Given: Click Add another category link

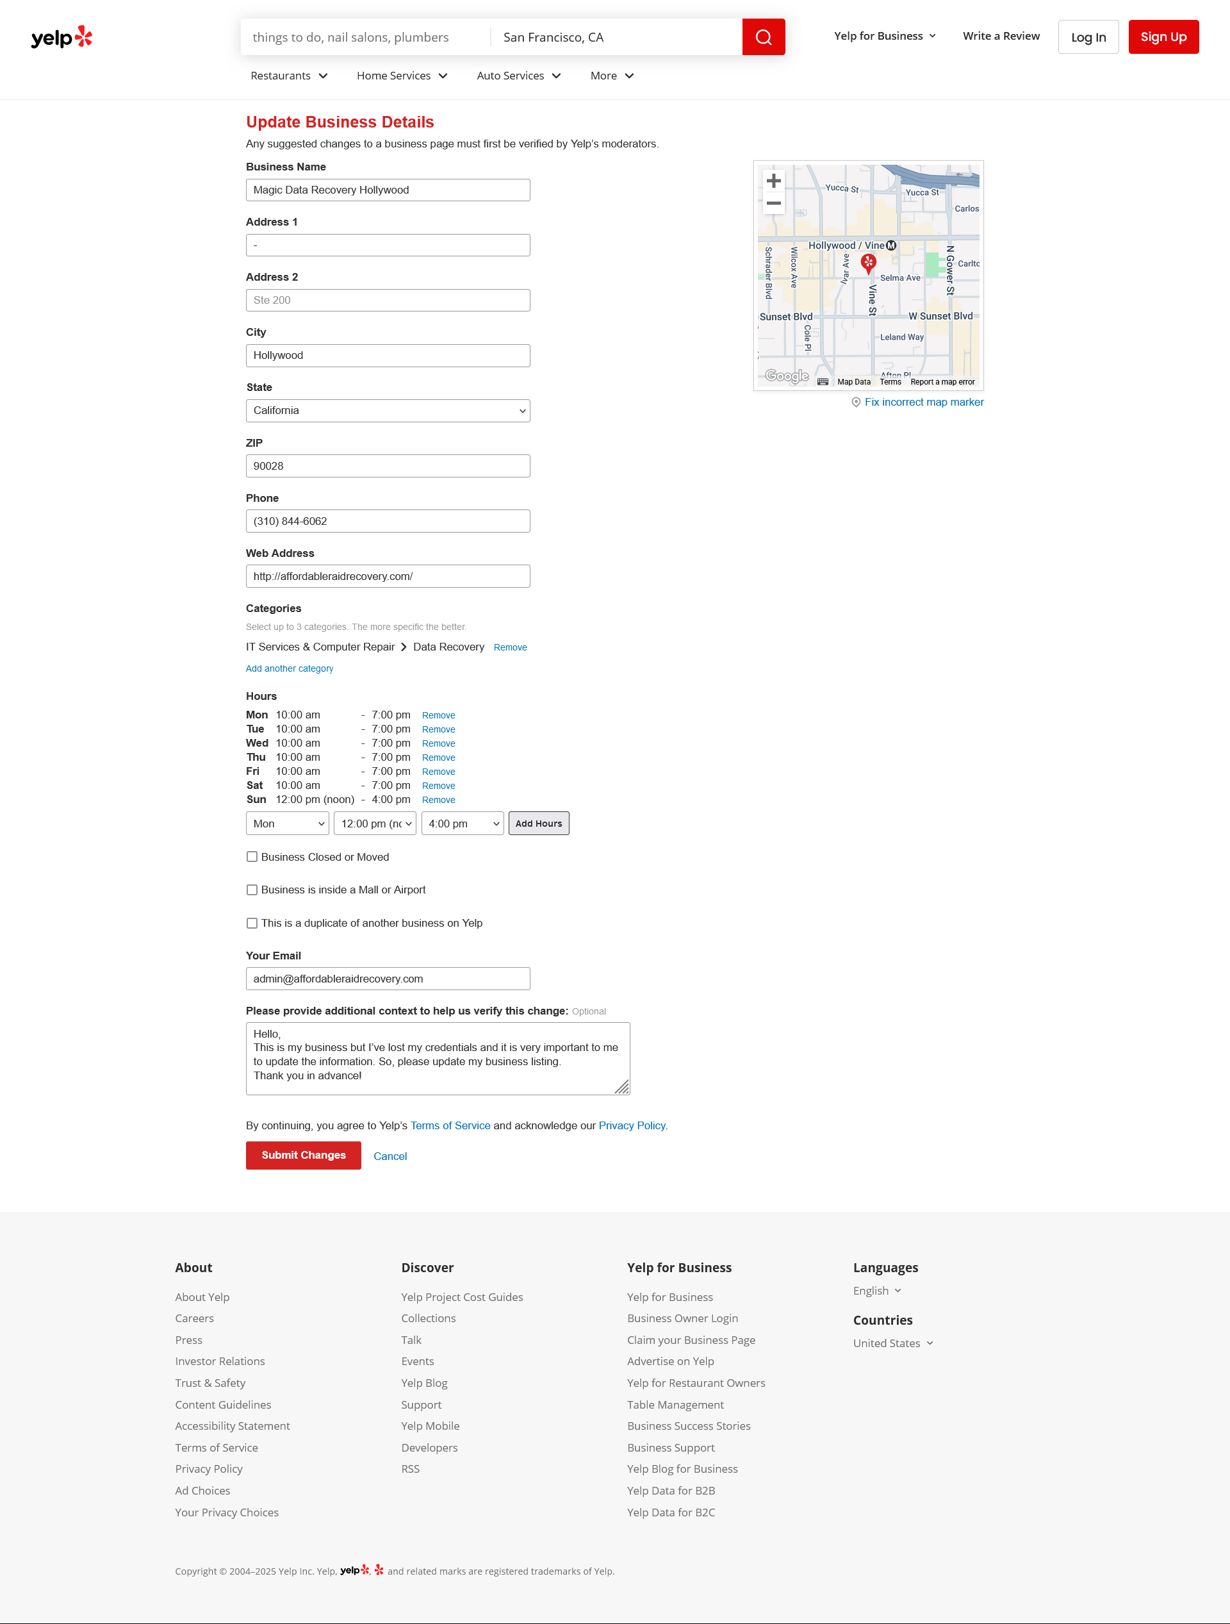Looking at the screenshot, I should tap(289, 668).
